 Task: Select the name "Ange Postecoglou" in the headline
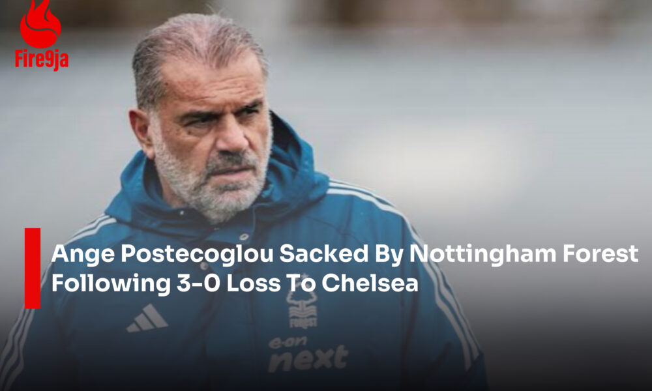coord(162,253)
